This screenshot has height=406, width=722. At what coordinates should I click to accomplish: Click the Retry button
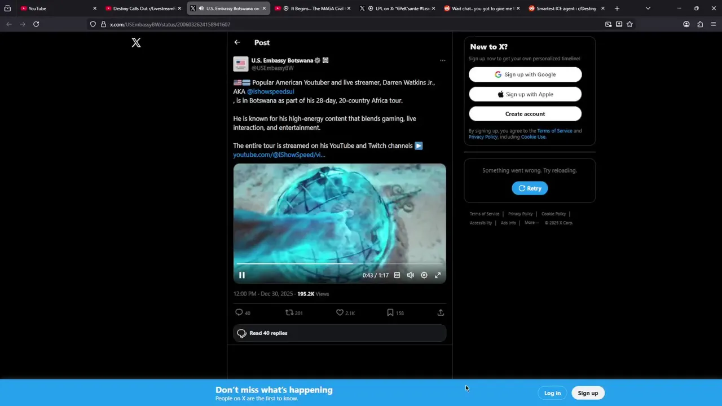tap(530, 188)
